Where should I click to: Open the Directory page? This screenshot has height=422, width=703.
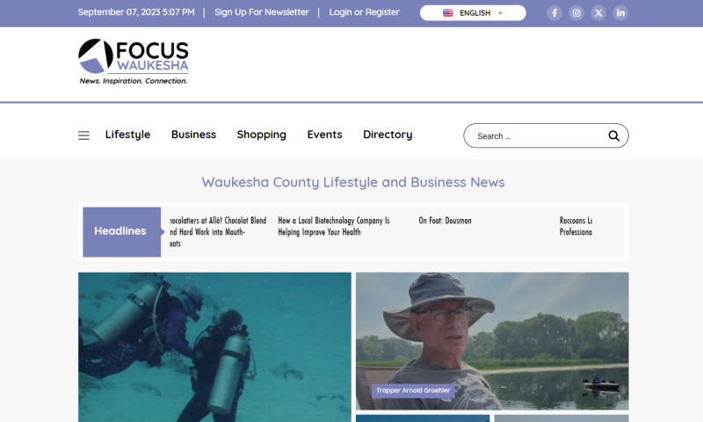coord(388,135)
